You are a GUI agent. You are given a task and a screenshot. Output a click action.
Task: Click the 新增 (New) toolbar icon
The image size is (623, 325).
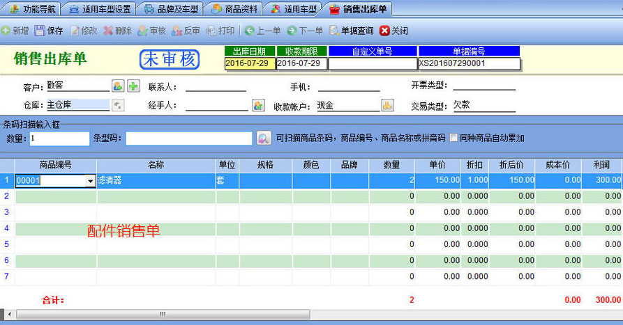coord(6,31)
